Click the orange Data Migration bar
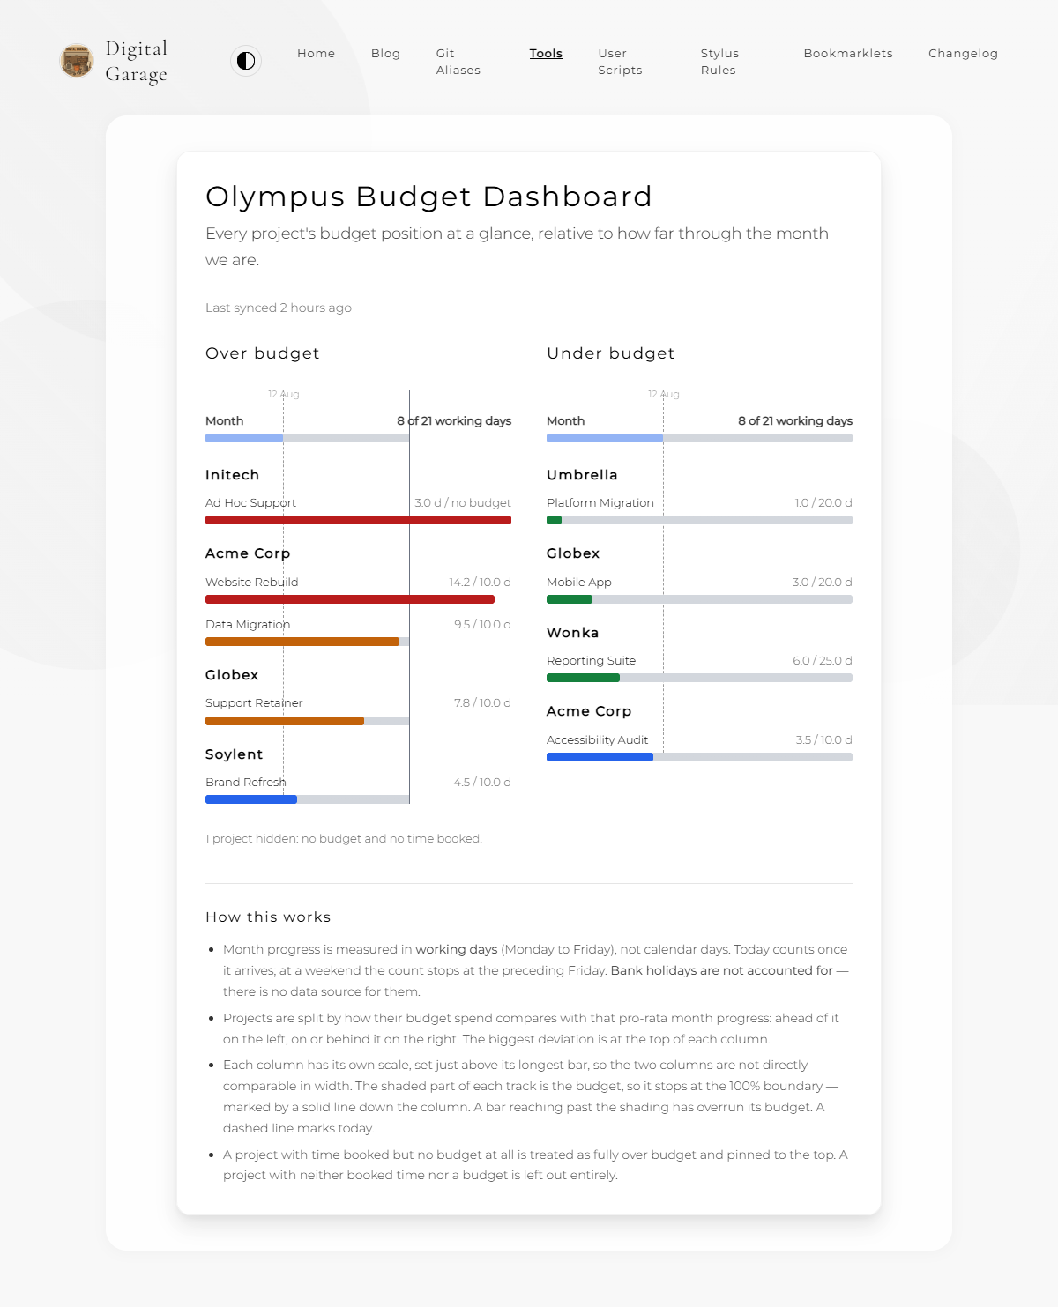Screen dimensions: 1058x1307 pyautogui.click(x=302, y=642)
